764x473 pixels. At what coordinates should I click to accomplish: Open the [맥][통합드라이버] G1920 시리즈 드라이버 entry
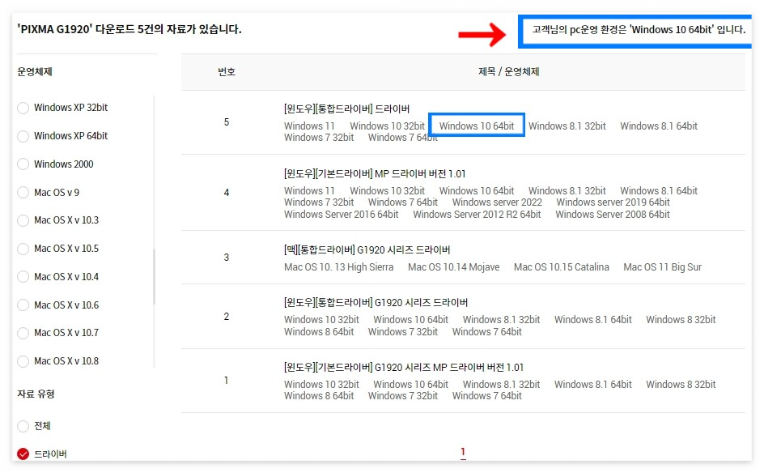pyautogui.click(x=367, y=249)
